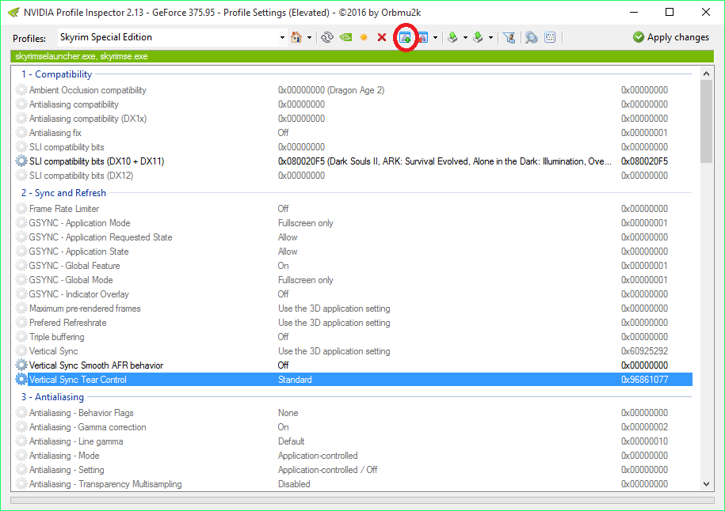
Task: Click the hex value 0x96861077
Action: (644, 380)
